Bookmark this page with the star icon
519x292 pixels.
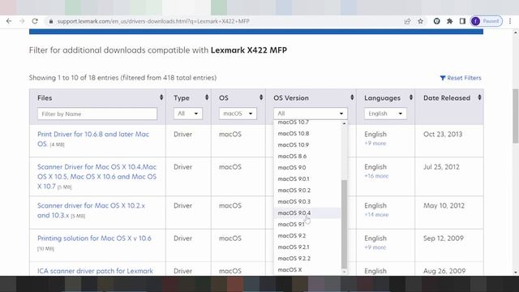click(420, 21)
